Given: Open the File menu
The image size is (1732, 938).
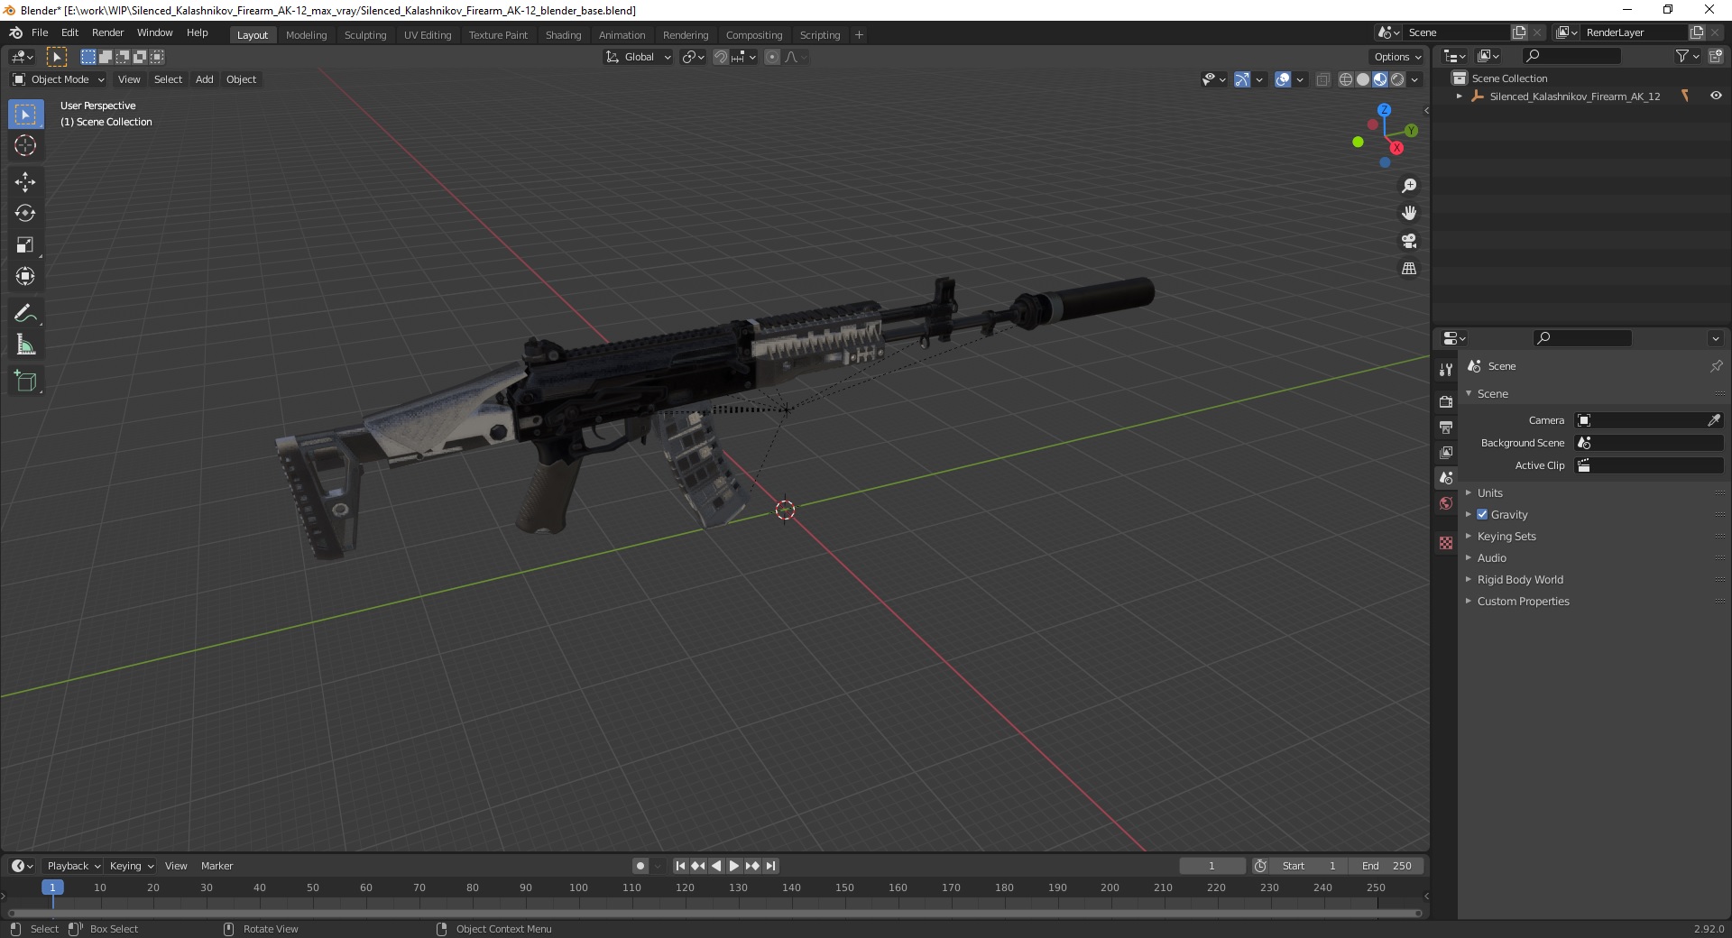Looking at the screenshot, I should [x=40, y=32].
